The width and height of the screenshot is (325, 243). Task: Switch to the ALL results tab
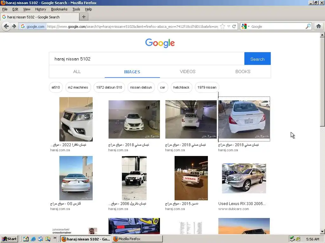[77, 72]
